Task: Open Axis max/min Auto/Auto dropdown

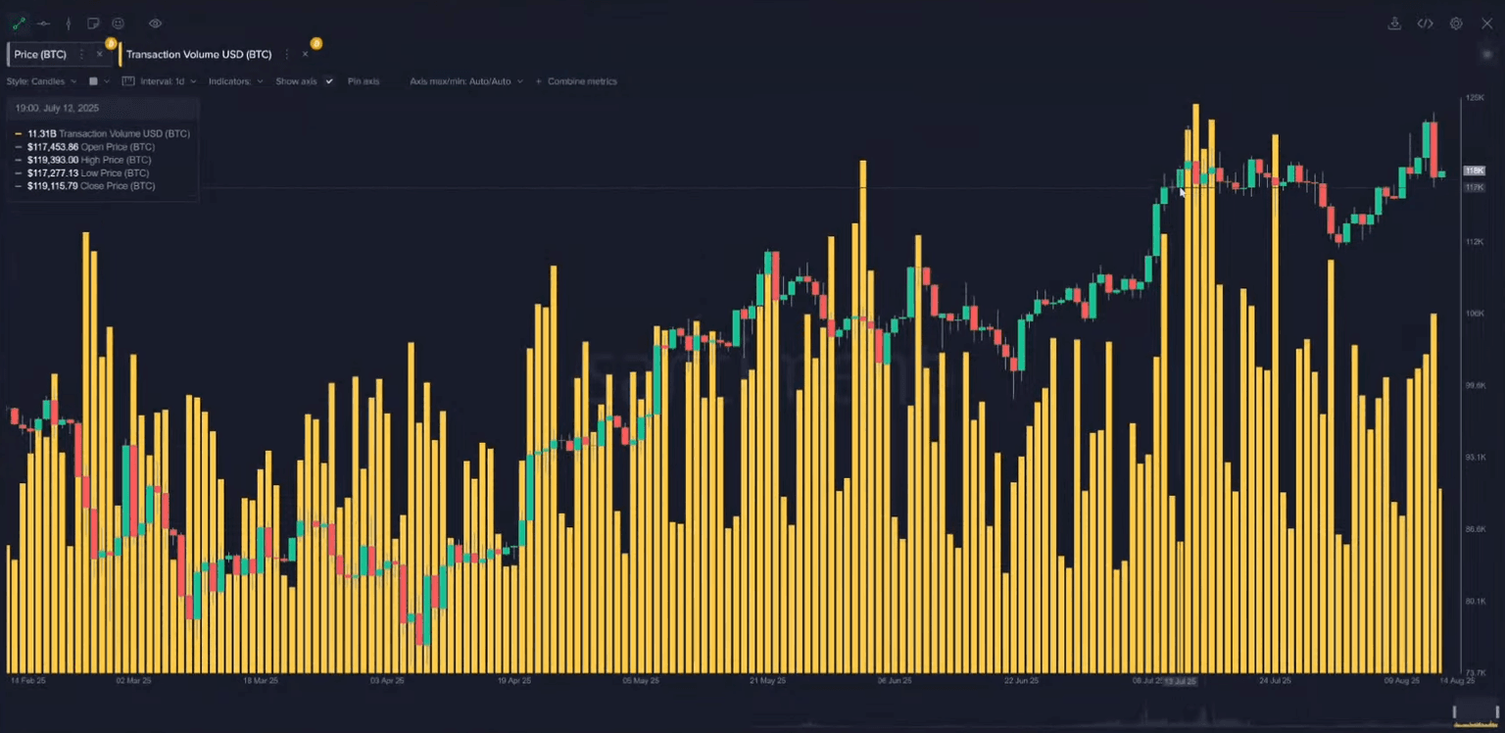Action: click(x=465, y=81)
